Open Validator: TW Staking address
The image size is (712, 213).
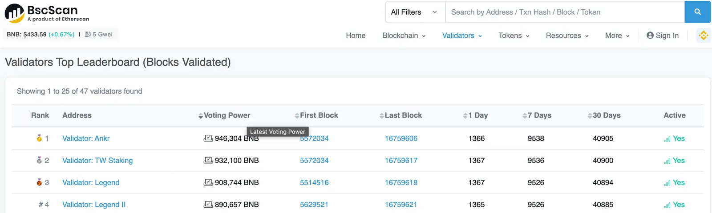pos(97,161)
